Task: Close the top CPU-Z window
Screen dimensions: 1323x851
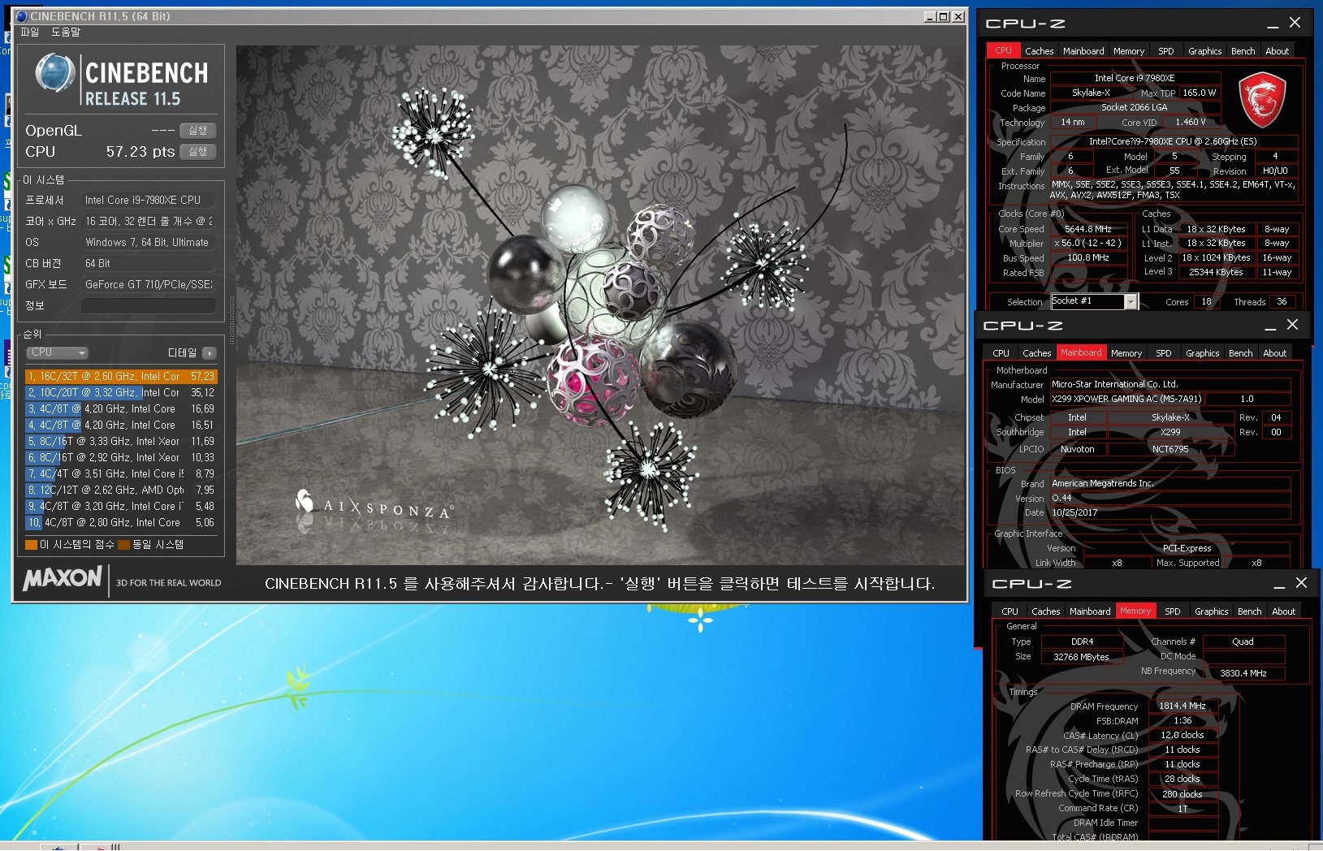Action: [x=1295, y=23]
